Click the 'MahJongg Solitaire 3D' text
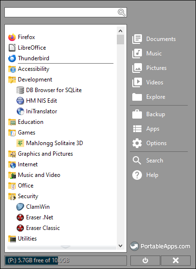The height and width of the screenshot is (269, 196). pyautogui.click(x=55, y=143)
